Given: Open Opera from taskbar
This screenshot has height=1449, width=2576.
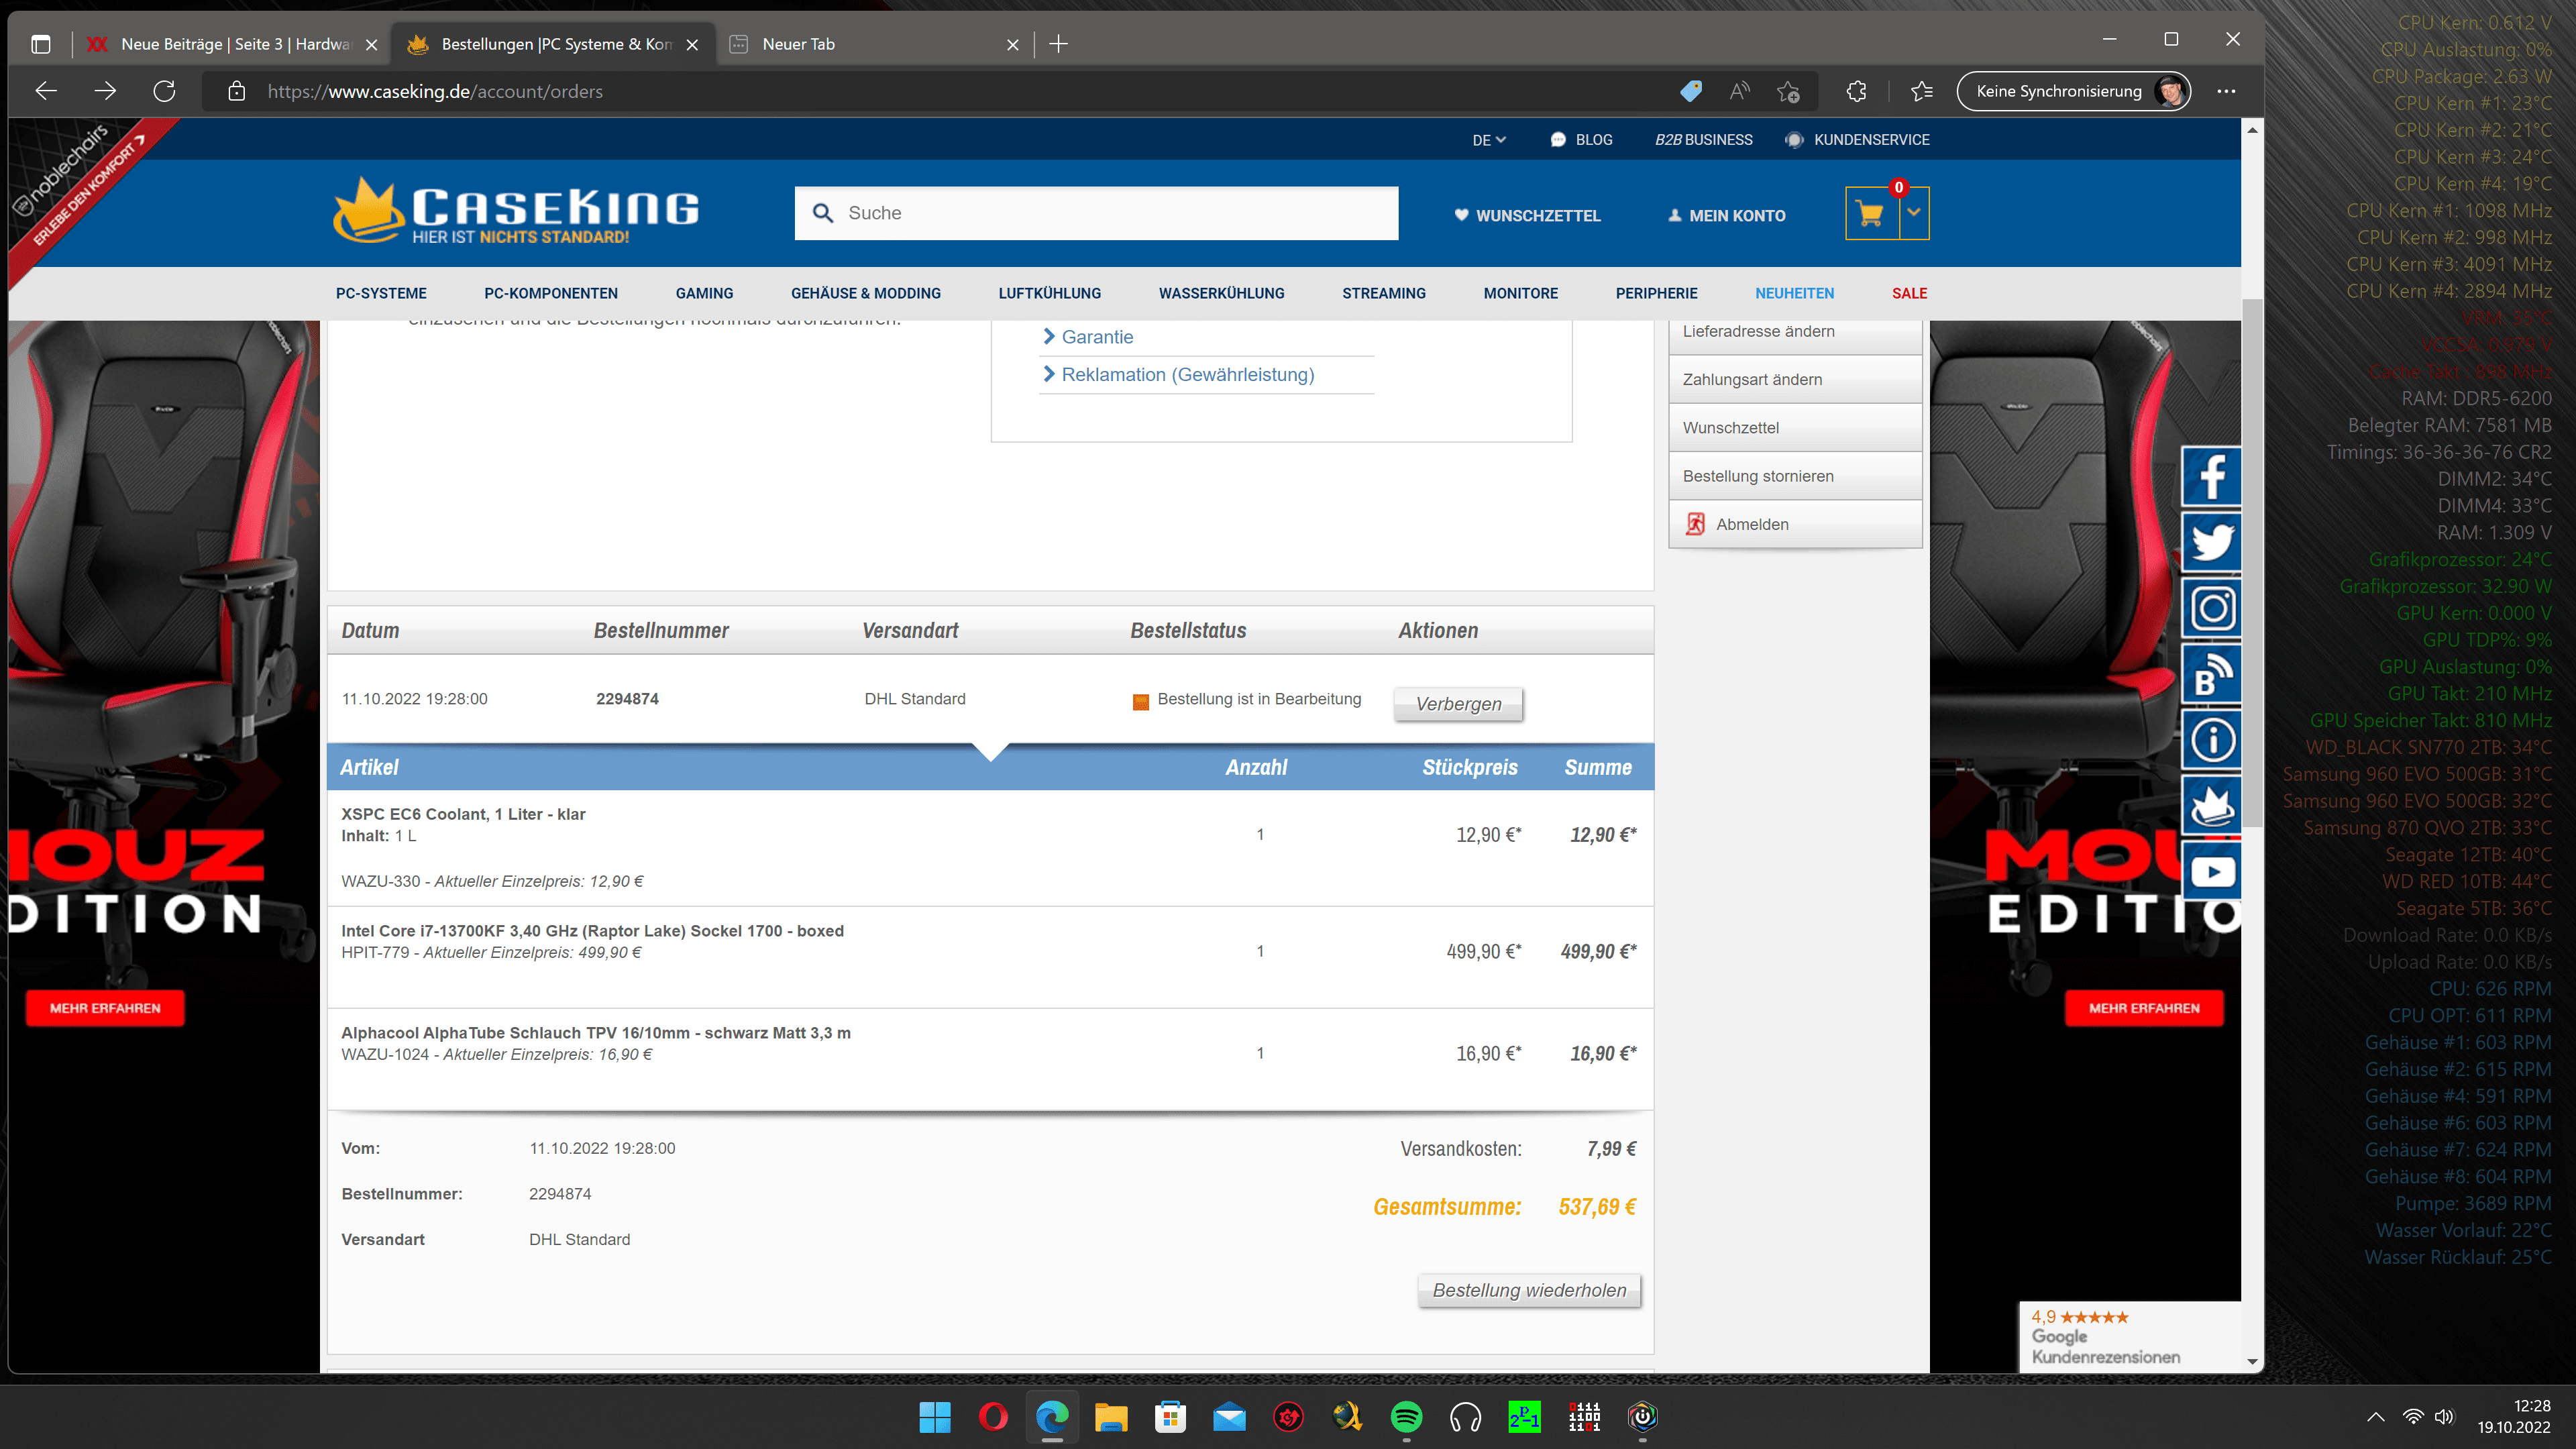Looking at the screenshot, I should coord(993,1416).
